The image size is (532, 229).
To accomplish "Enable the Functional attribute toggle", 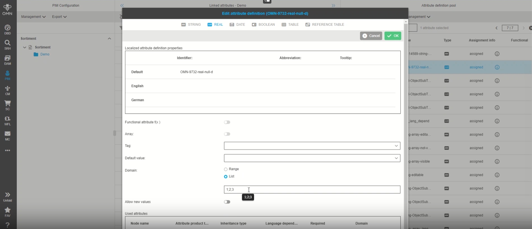I will [x=227, y=122].
